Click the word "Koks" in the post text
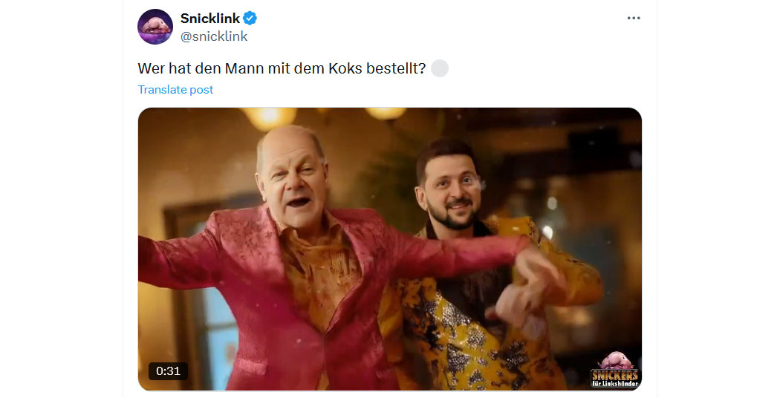 click(x=345, y=68)
